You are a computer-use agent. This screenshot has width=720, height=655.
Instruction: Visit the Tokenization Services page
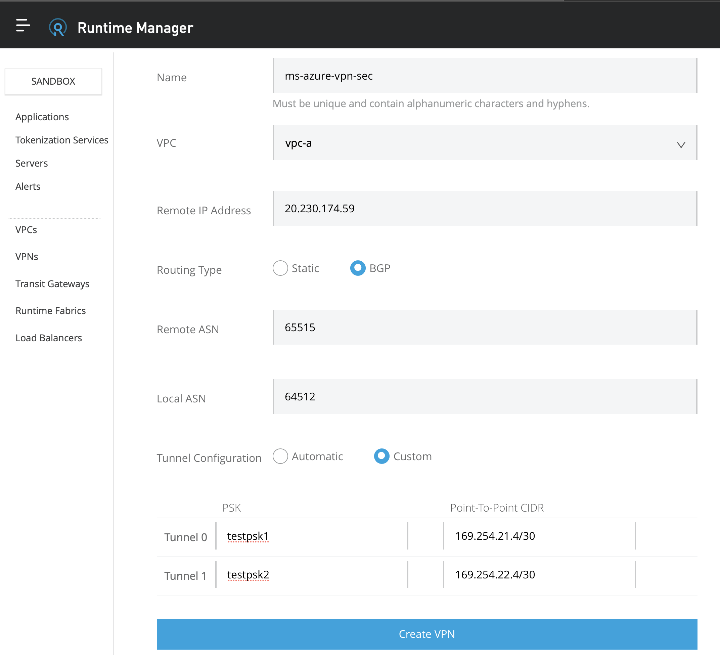[61, 140]
